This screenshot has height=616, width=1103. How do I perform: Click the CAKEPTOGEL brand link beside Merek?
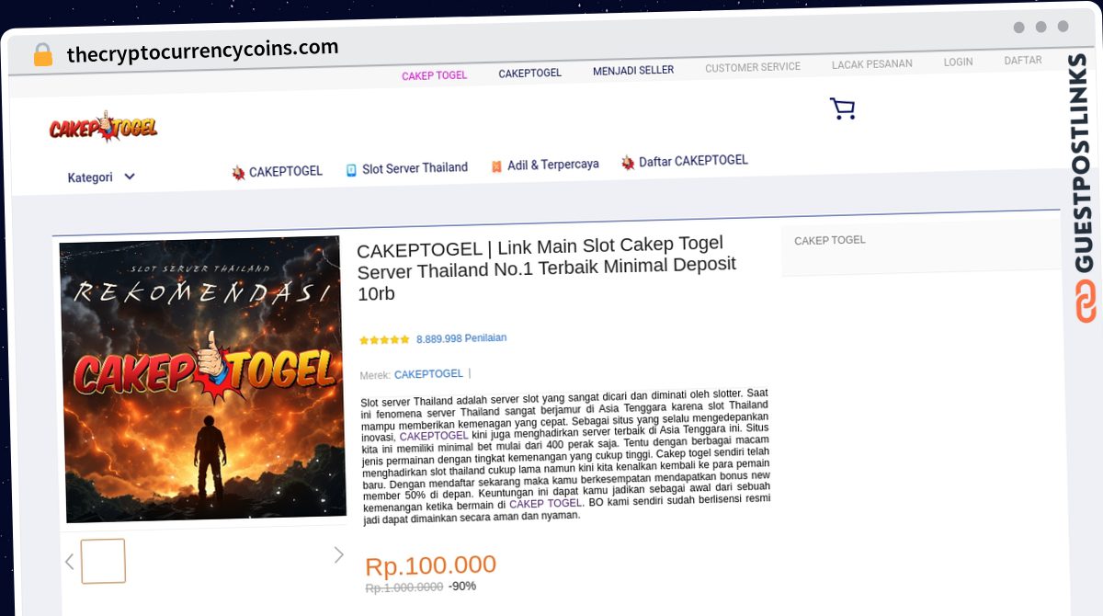pos(428,374)
